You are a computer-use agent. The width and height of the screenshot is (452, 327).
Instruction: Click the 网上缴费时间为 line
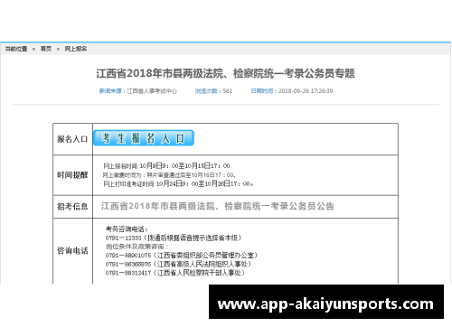coord(169,175)
